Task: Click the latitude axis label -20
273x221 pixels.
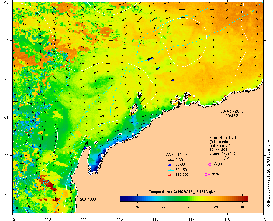Action: (x=6, y=79)
